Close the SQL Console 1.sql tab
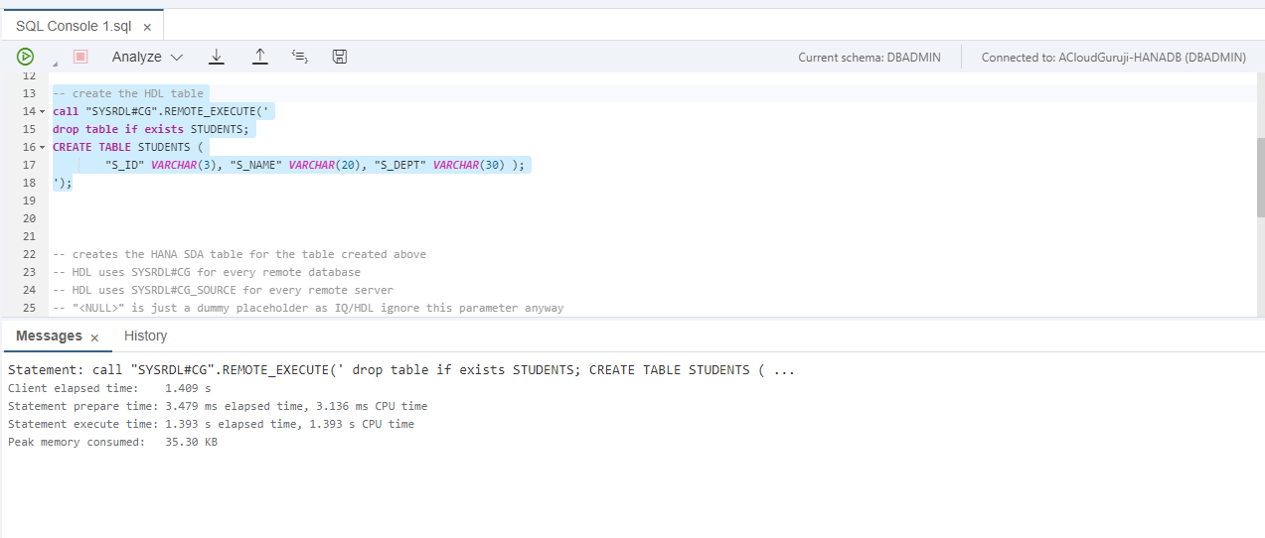The image size is (1265, 538). click(147, 27)
